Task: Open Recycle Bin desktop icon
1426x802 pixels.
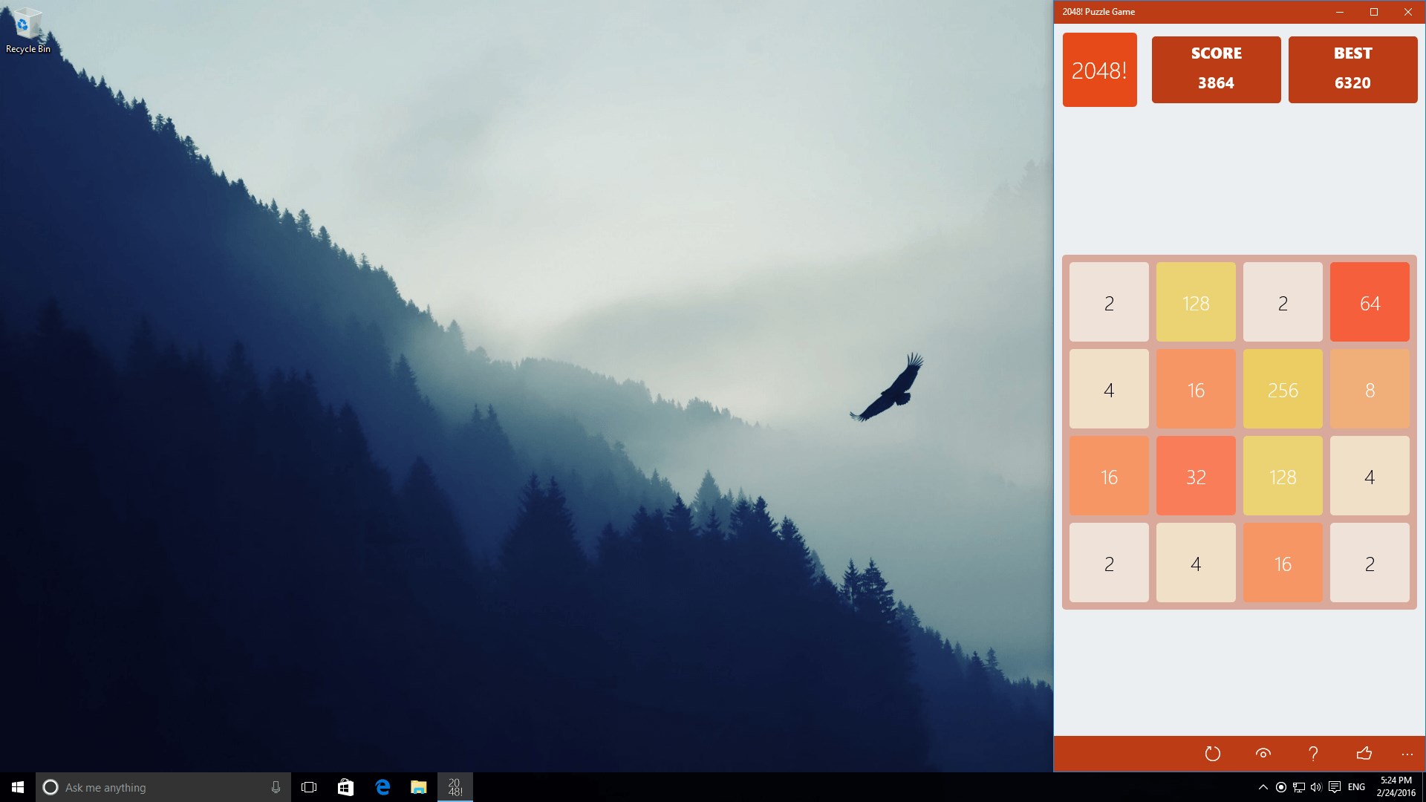Action: point(27,30)
